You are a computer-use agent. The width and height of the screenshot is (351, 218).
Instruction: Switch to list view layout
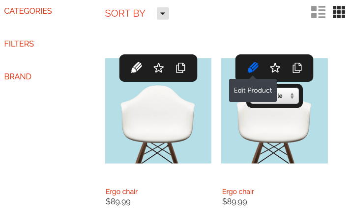(x=318, y=12)
